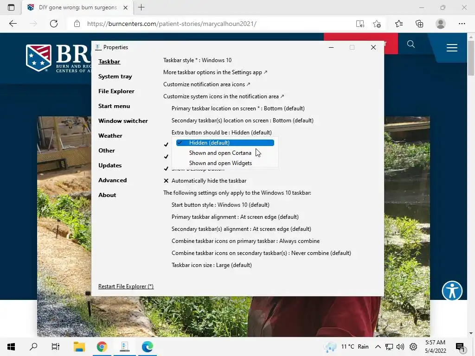The image size is (475, 356).
Task: Open More taskbar options in Settings app
Action: click(215, 72)
